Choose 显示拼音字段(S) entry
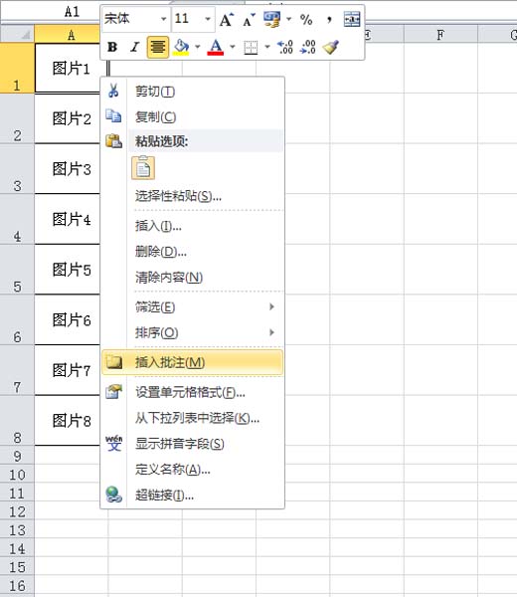Viewport: 517px width, 597px height. (193, 444)
